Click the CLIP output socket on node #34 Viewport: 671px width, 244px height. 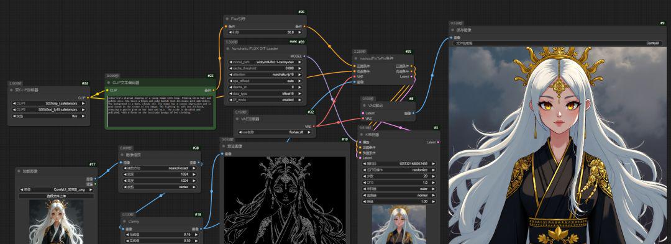(x=88, y=97)
